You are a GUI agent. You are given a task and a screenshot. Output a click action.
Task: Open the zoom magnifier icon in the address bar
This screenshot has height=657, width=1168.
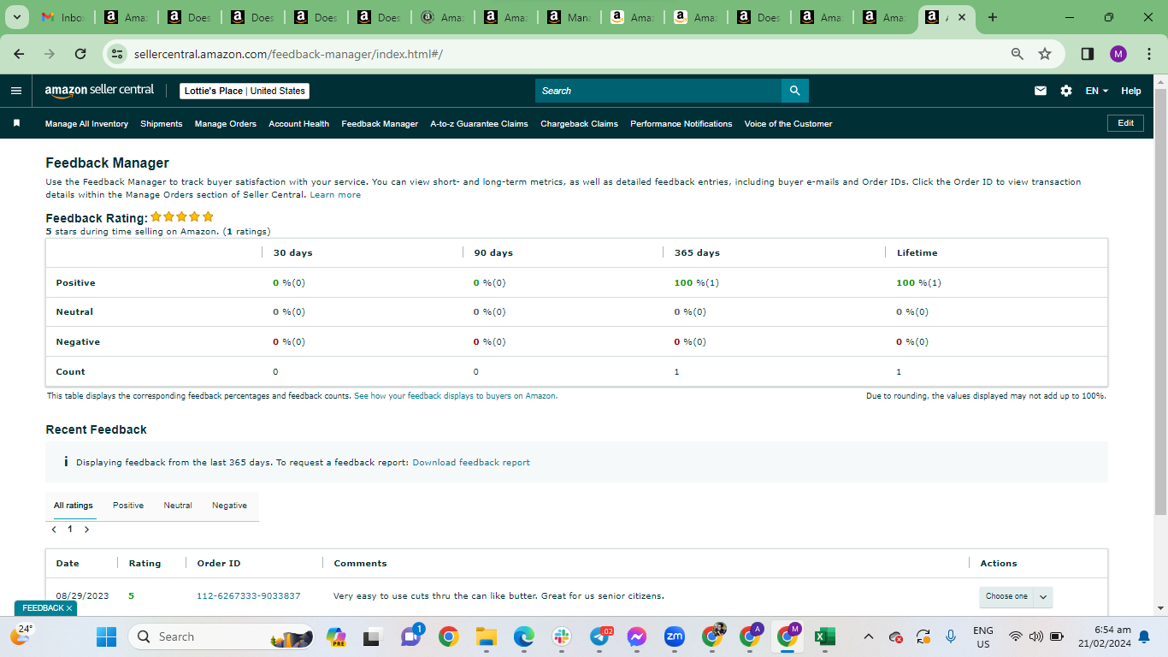click(x=1018, y=54)
